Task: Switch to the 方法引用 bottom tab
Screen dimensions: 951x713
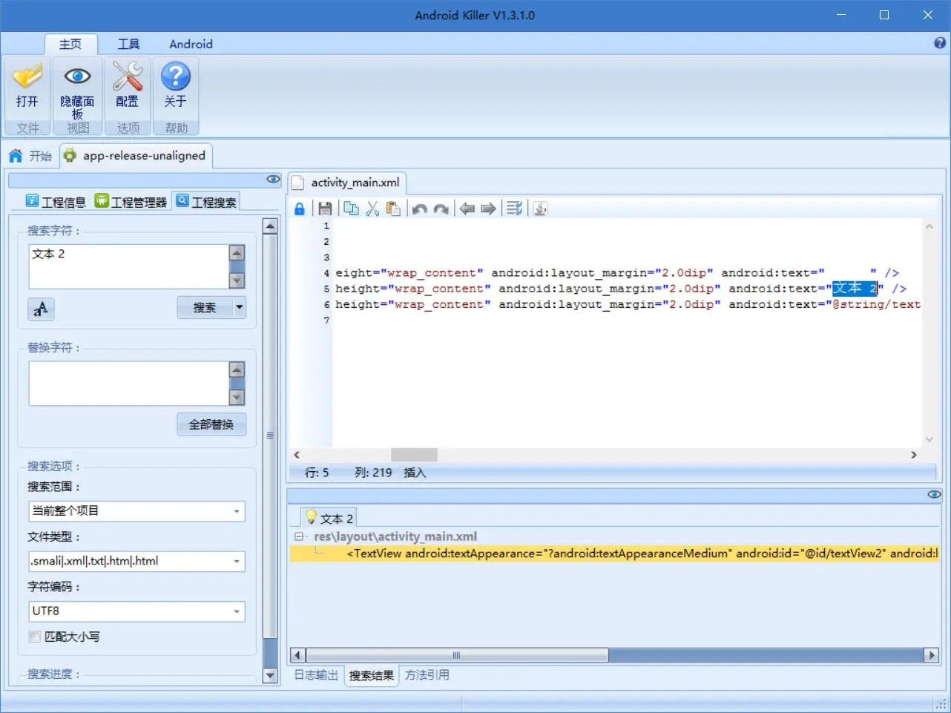Action: [427, 675]
